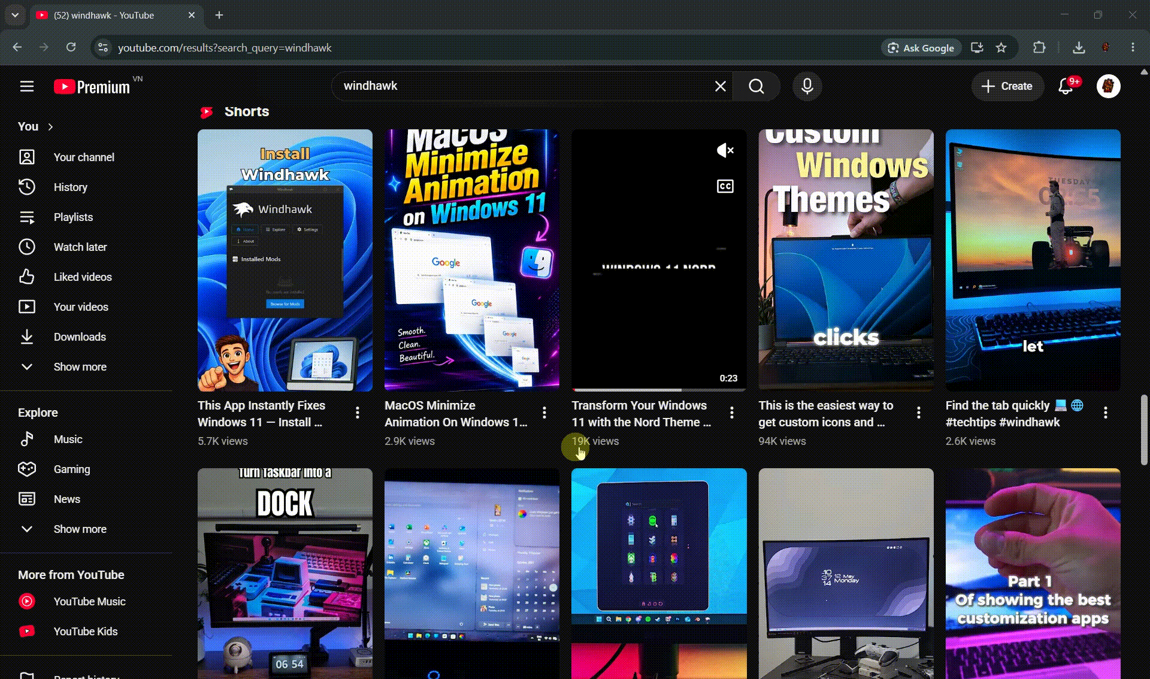Click the Music icon in Explore
The height and width of the screenshot is (679, 1150).
click(x=27, y=439)
